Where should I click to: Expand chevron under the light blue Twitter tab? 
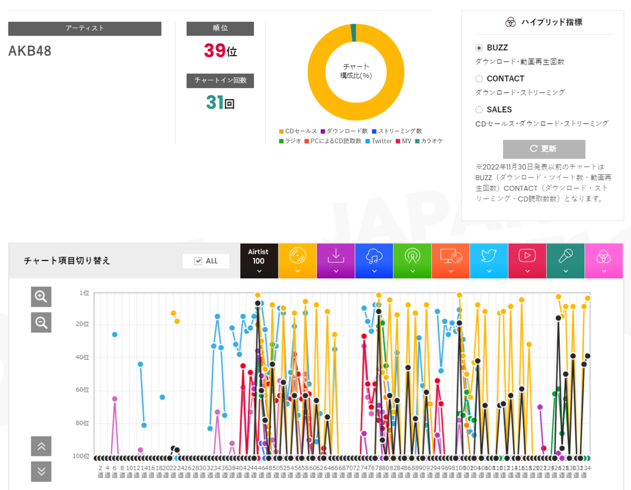[489, 272]
